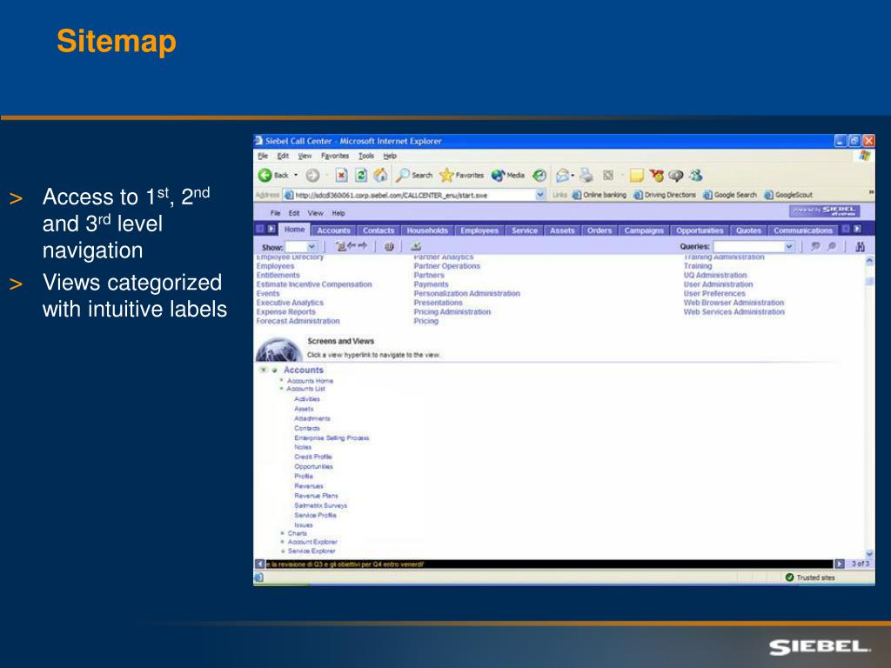Click the Siebel history back arrow
The height and width of the screenshot is (668, 891).
(x=352, y=246)
